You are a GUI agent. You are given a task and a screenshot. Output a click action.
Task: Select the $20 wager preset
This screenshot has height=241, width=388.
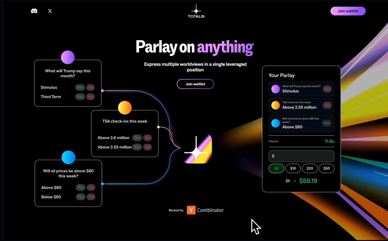tap(310, 168)
